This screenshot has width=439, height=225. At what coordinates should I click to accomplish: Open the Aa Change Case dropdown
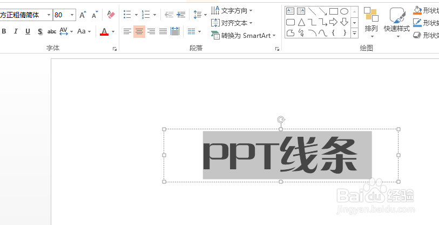coord(84,31)
